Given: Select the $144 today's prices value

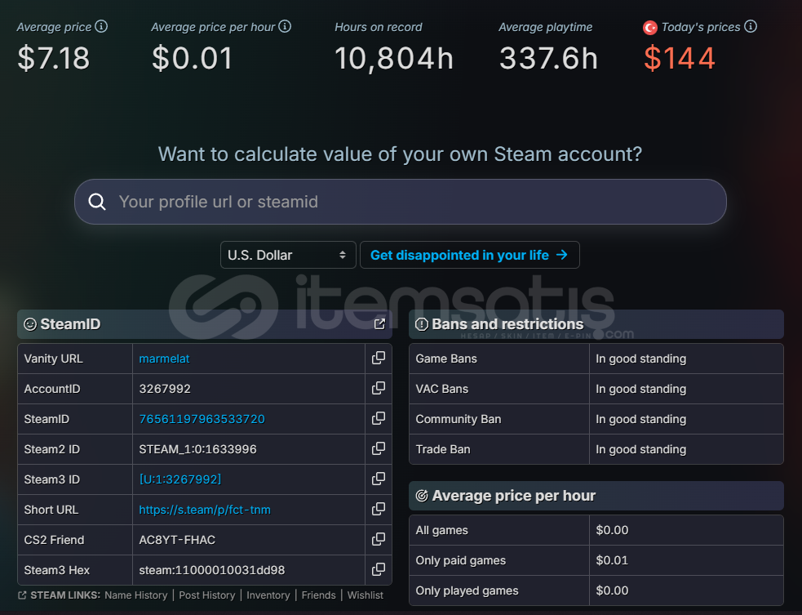Looking at the screenshot, I should (680, 58).
